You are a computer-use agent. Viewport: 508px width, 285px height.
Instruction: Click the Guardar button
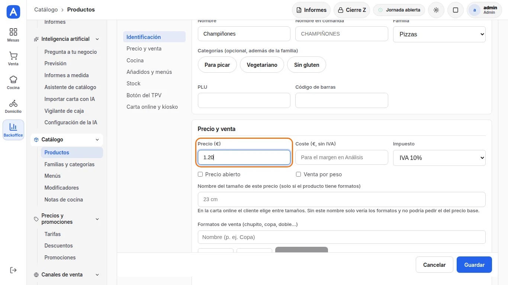[474, 265]
